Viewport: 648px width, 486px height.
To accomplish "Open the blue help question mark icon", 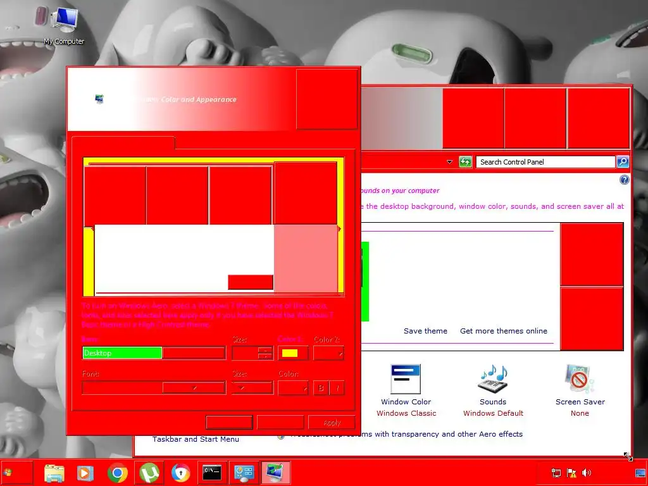I will click(624, 180).
